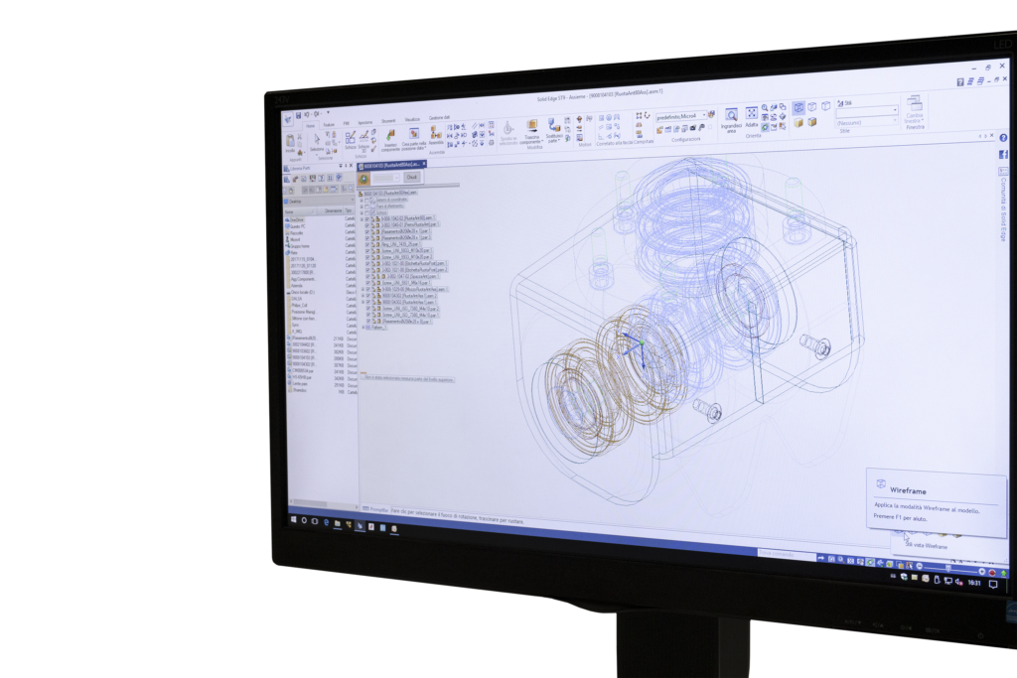Expand the 3-008-1042-02 RuotaAnt80 assembly node
This screenshot has height=678, width=1017.
(362, 219)
